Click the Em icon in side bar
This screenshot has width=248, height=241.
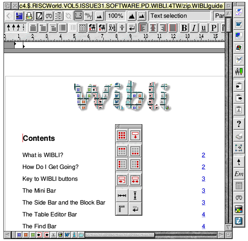click(x=239, y=174)
